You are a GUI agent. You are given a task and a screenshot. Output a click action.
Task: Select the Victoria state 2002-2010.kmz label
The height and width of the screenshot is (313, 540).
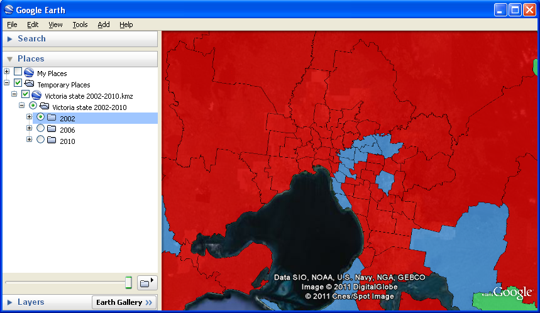tap(89, 96)
